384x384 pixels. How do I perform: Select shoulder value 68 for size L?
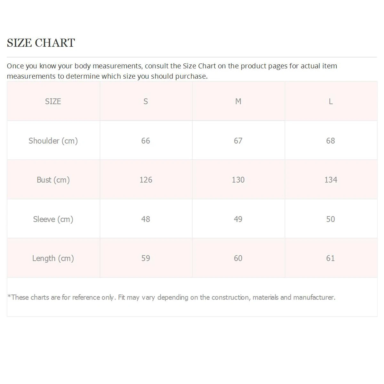[x=331, y=141]
